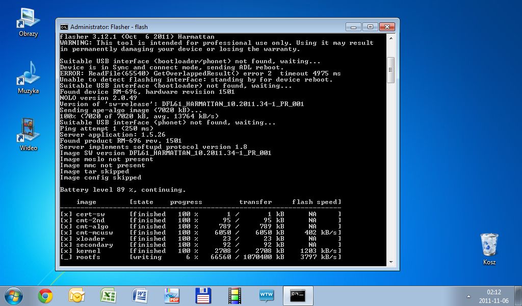
Task: Launch Word from the taskbar
Action: [140, 296]
